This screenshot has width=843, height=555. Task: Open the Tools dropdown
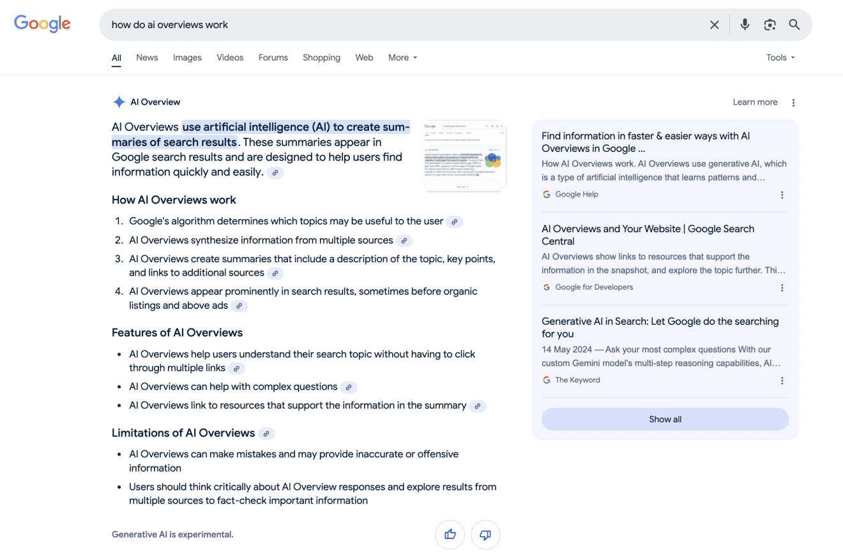(780, 57)
